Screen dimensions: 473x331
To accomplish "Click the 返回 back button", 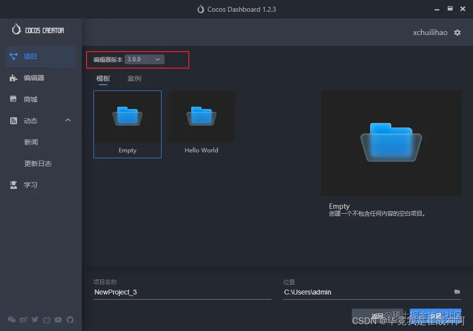I will tap(377, 316).
